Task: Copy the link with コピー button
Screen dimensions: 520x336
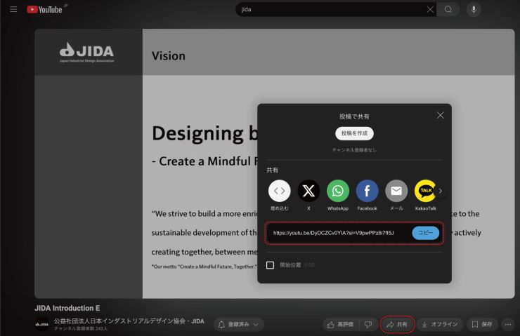Action: pos(425,233)
